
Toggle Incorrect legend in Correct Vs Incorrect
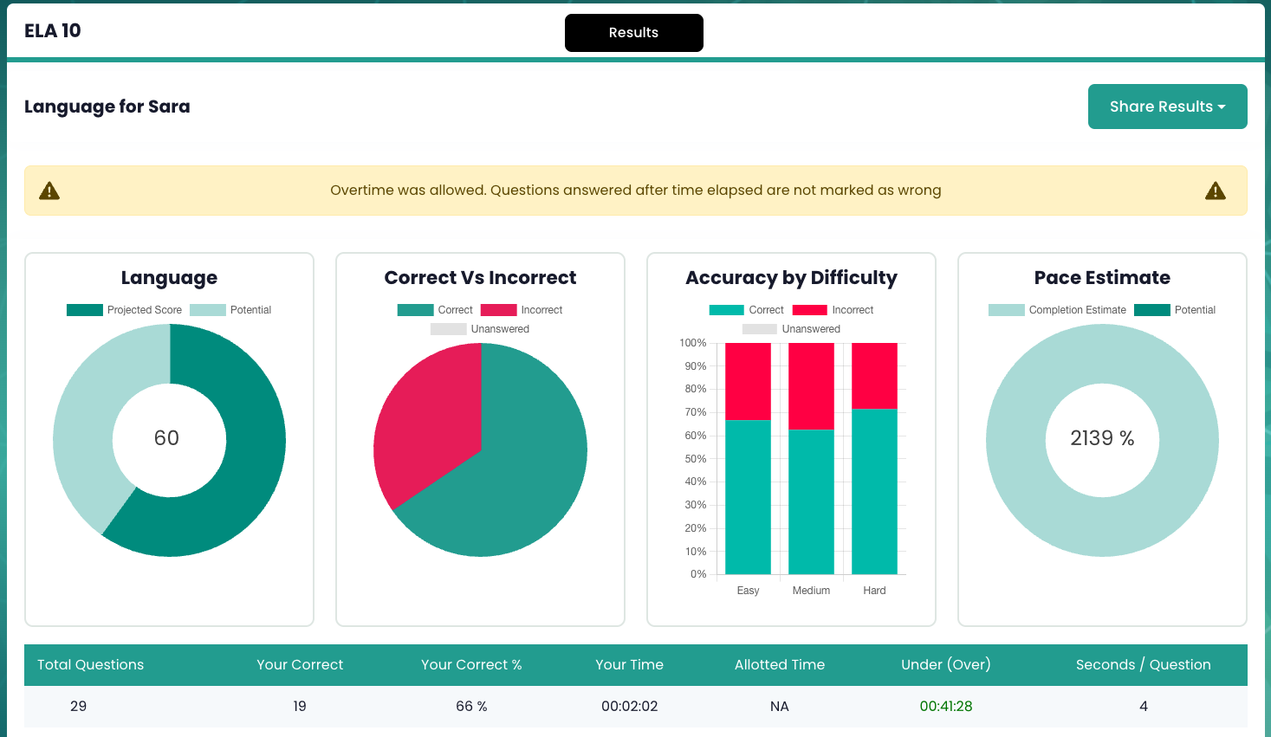[522, 310]
